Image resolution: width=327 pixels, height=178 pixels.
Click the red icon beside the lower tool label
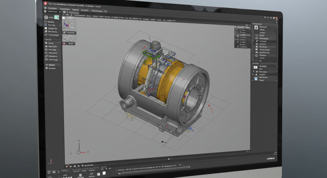[x=64, y=44]
